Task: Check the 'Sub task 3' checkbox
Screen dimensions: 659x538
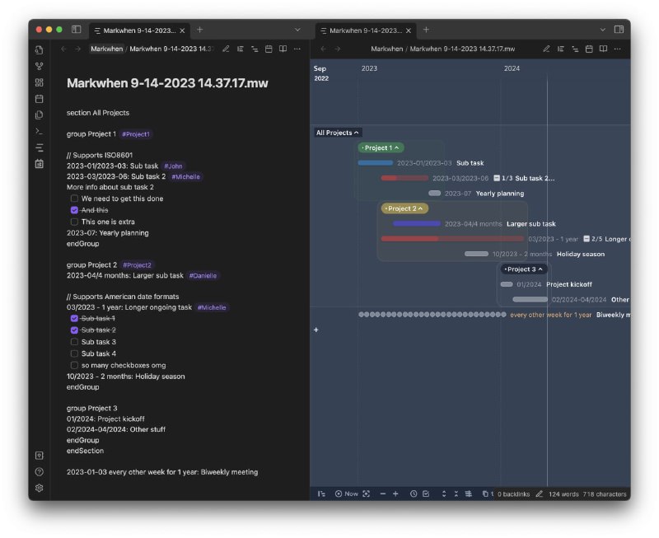Action: pyautogui.click(x=74, y=342)
